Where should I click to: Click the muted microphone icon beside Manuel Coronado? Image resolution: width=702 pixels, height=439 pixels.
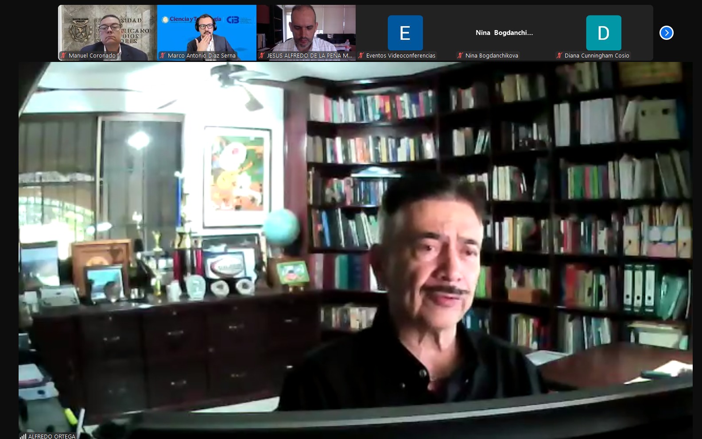63,56
